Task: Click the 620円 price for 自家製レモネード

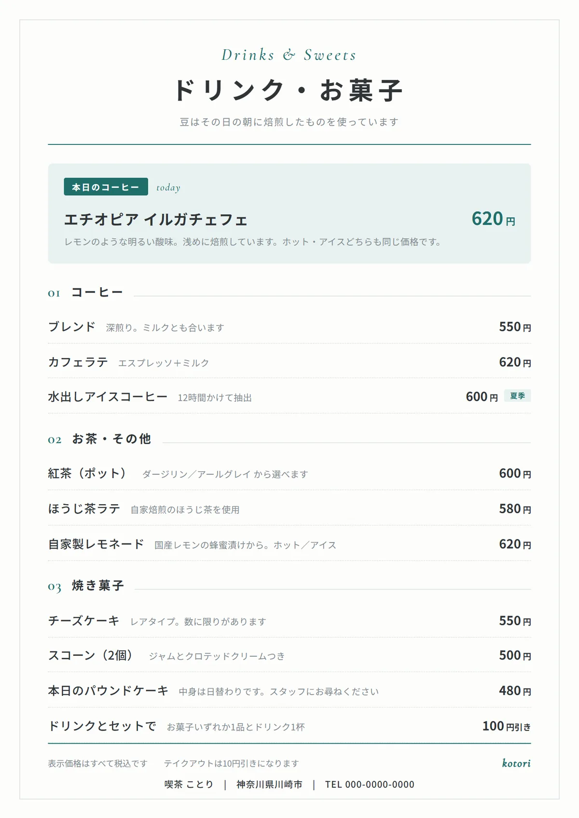Action: coord(515,544)
